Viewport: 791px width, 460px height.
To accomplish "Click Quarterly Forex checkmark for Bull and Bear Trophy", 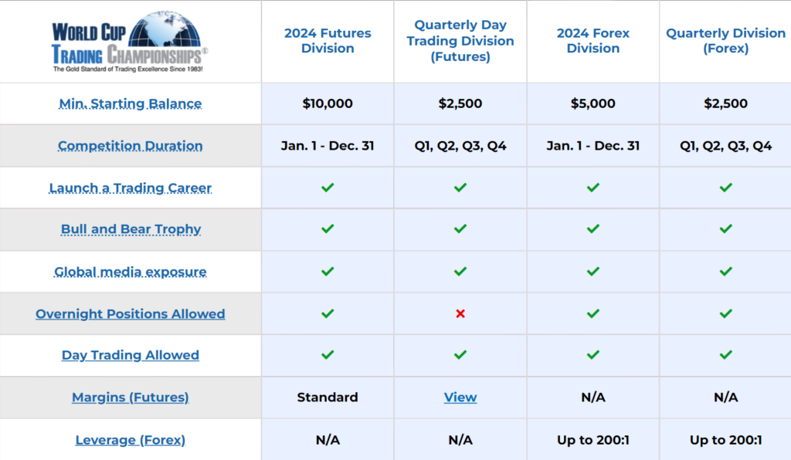I will (725, 229).
